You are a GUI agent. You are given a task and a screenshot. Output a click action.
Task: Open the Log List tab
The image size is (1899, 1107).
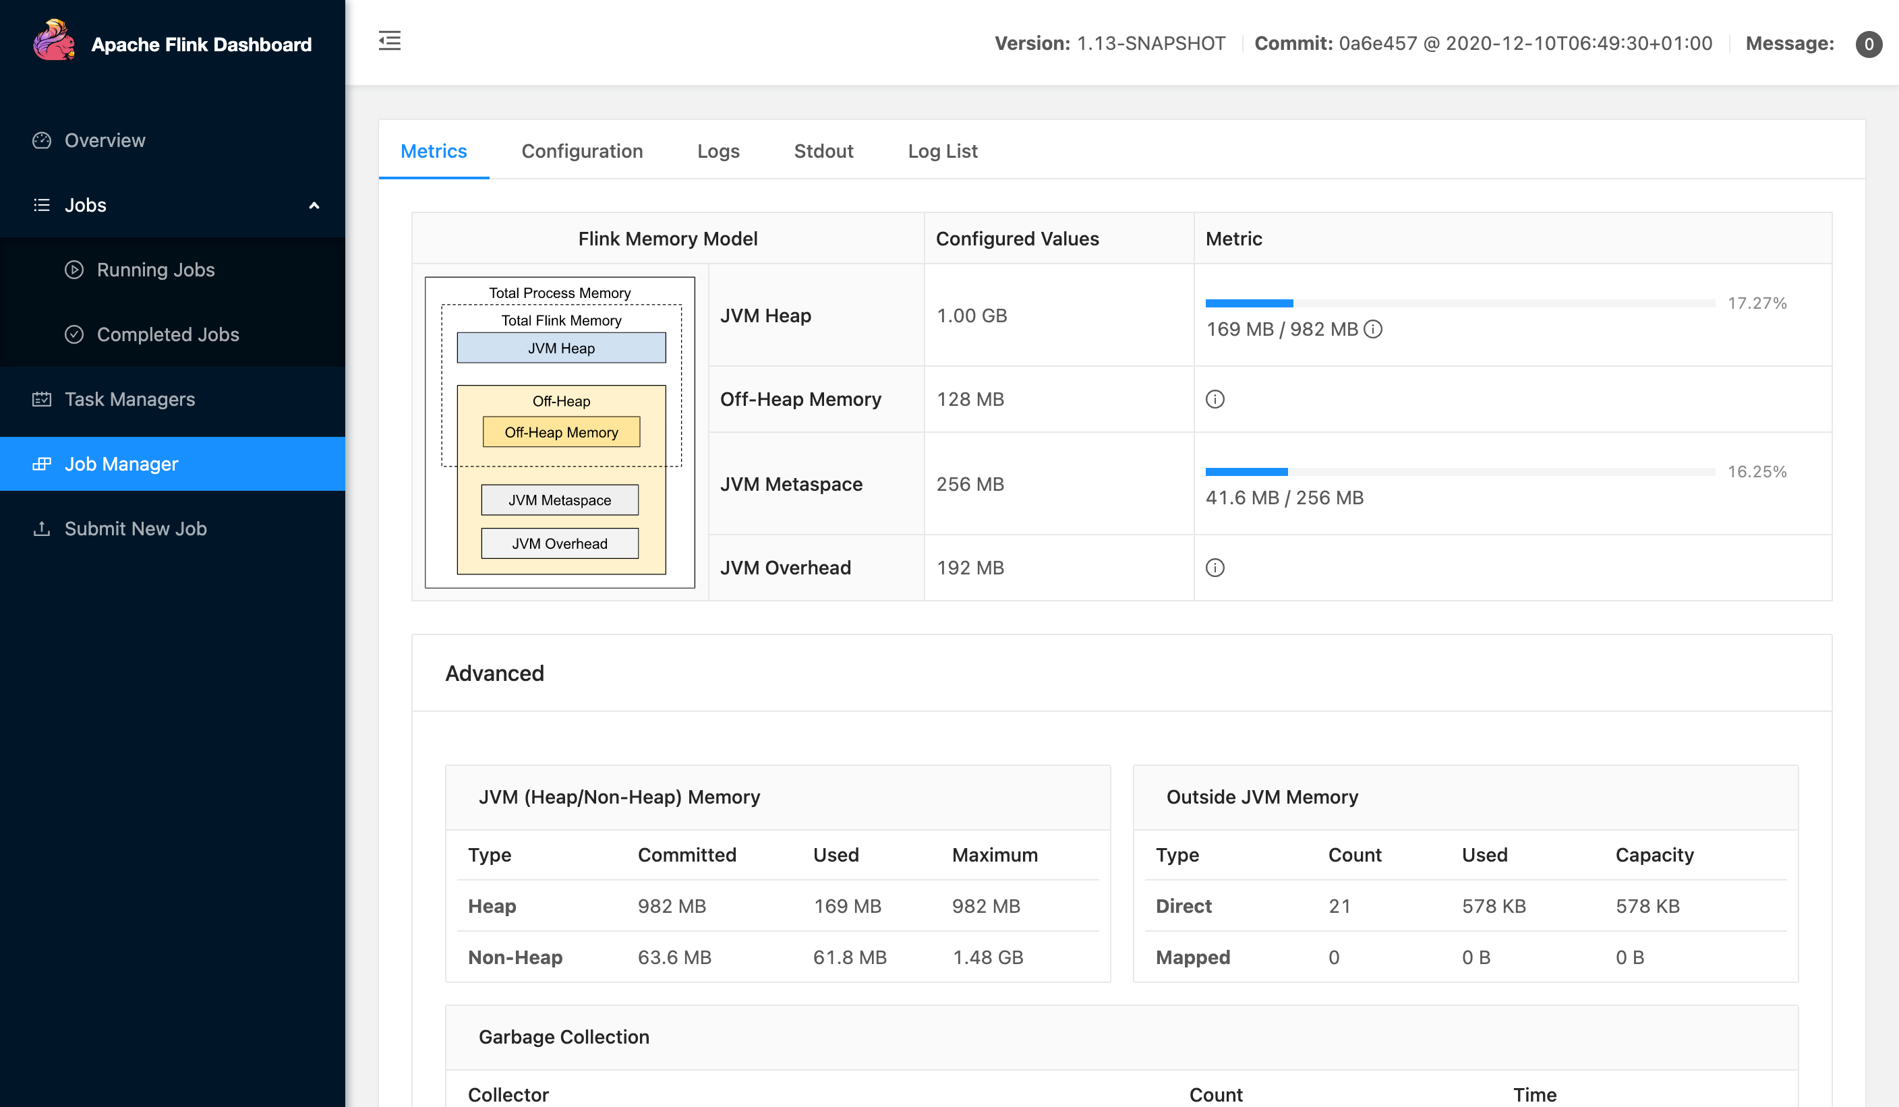[942, 151]
